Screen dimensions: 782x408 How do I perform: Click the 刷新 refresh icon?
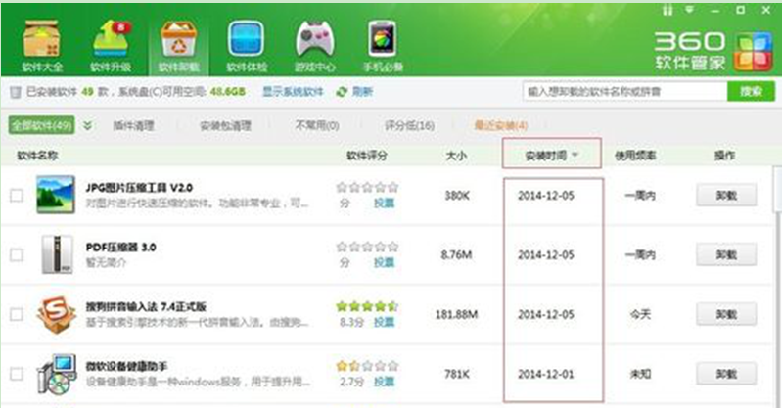pos(342,91)
